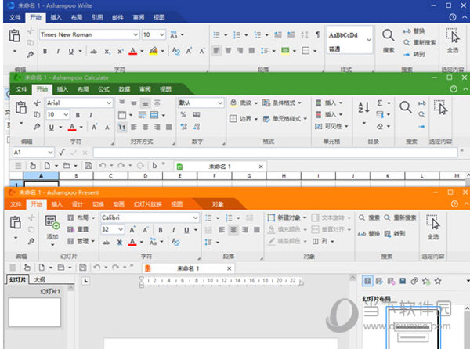Image resolution: width=470 pixels, height=349 pixels.
Task: Toggle left alignment in Write paragraph group
Action: [216, 52]
